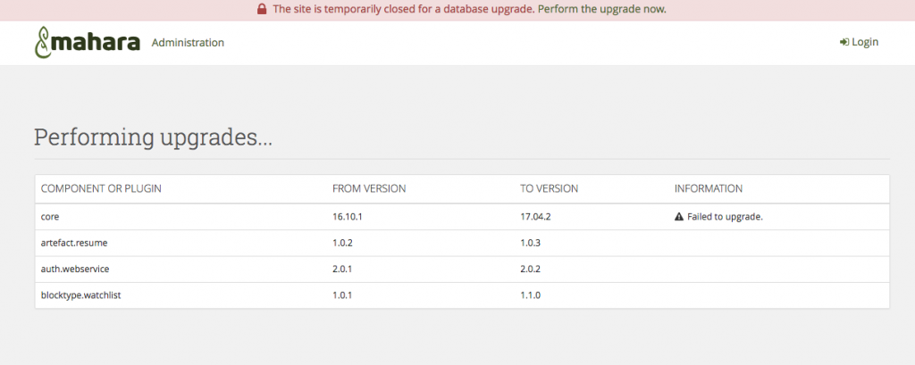Click the warning triangle beside Failed to upgrade
The image size is (915, 365).
679,217
